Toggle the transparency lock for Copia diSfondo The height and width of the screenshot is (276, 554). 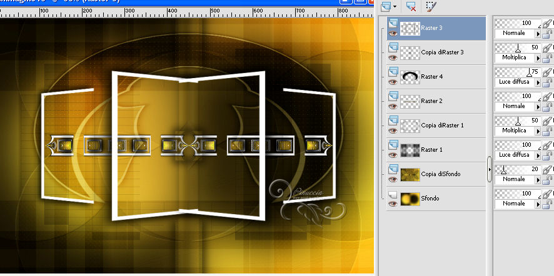pos(547,180)
